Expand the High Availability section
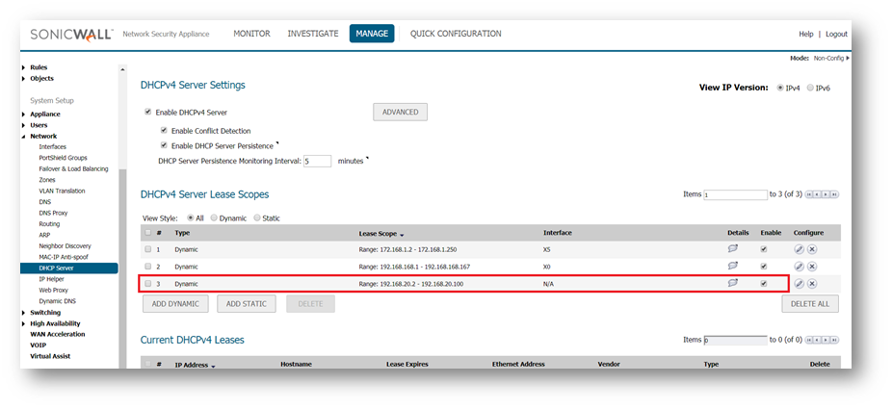 pos(23,323)
